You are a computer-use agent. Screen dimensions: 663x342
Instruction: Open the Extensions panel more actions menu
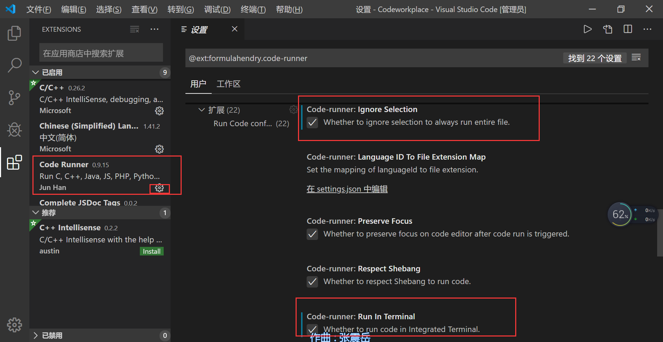click(154, 29)
